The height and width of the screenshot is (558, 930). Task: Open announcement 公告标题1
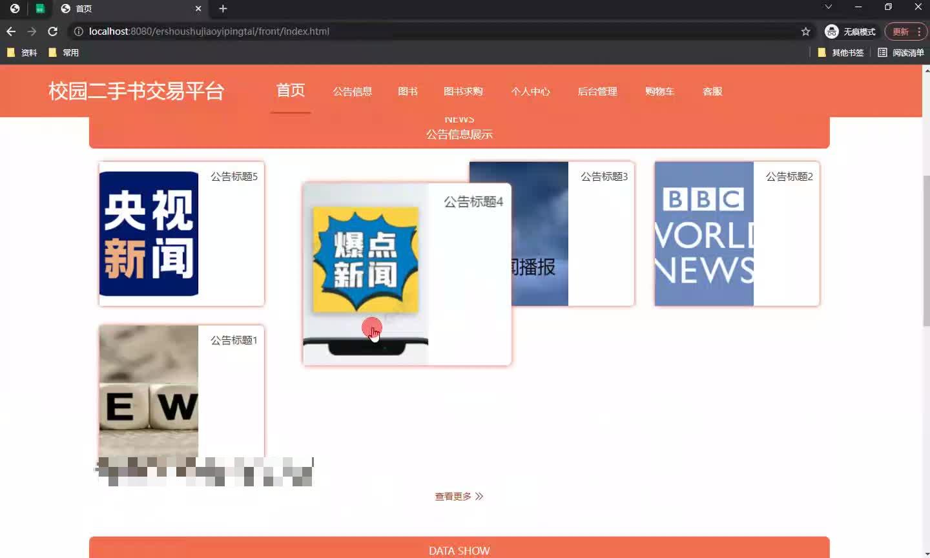234,340
